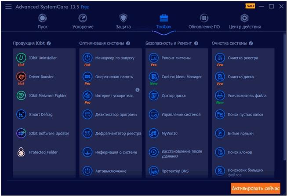Launch MyWin10 tool icon

click(x=154, y=133)
